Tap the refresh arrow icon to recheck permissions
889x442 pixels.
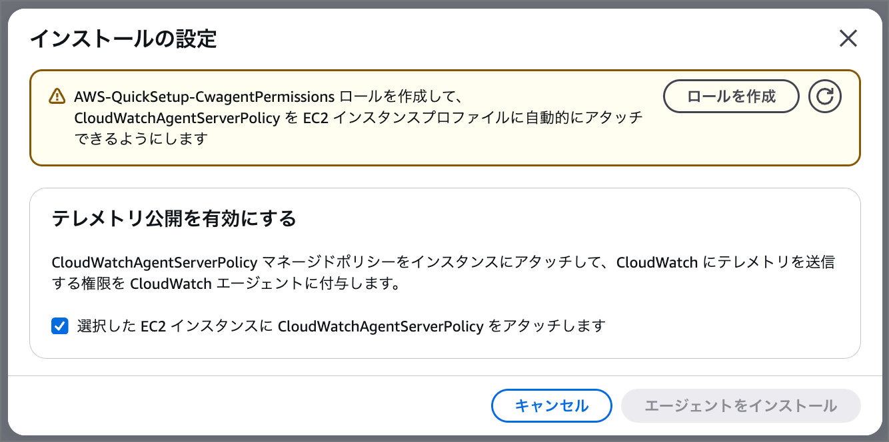pyautogui.click(x=825, y=96)
